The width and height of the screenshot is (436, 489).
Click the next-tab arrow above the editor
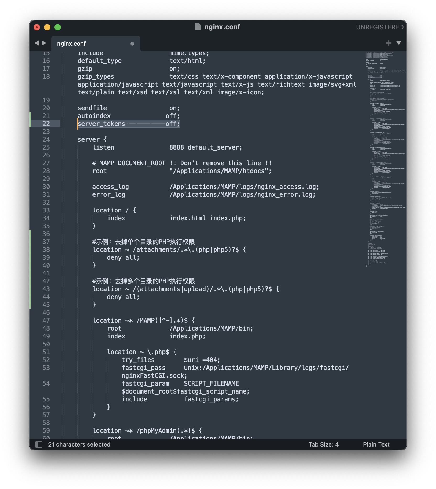tap(43, 43)
